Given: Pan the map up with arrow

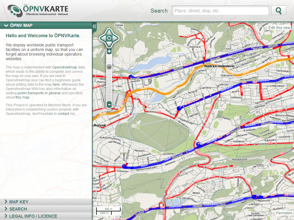Looking at the screenshot, I should 109,32.
